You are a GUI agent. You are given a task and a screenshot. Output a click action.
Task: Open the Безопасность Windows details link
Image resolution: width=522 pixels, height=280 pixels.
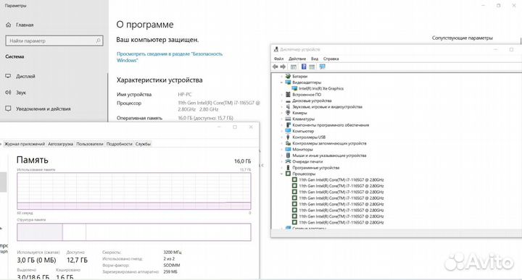pos(170,57)
